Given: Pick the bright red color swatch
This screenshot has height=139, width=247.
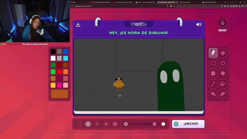Looking at the screenshot, I should [x=59, y=72].
